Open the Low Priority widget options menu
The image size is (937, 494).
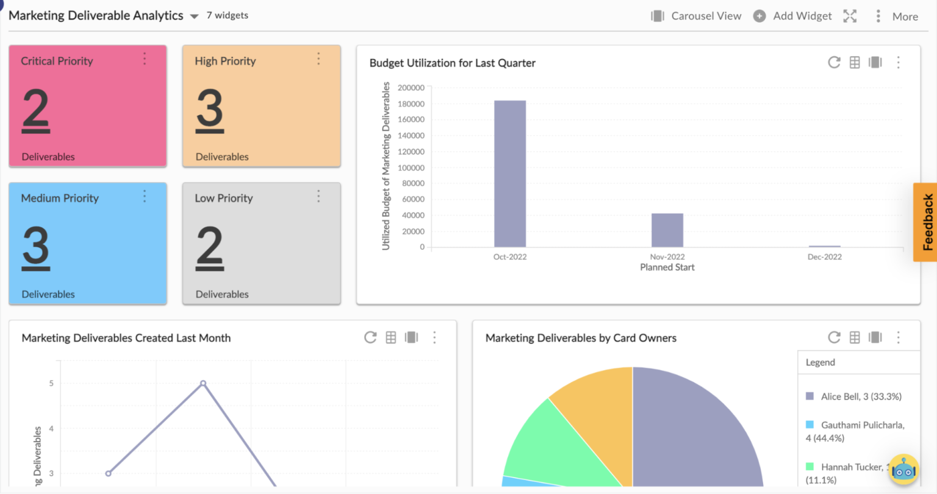(x=318, y=196)
